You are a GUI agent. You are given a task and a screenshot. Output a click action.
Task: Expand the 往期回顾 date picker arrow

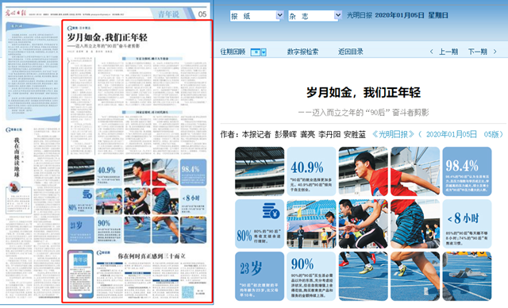[x=264, y=52]
